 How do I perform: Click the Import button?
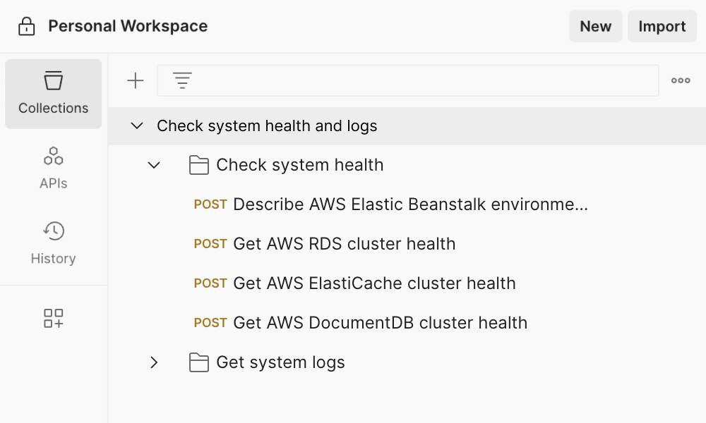coord(662,25)
